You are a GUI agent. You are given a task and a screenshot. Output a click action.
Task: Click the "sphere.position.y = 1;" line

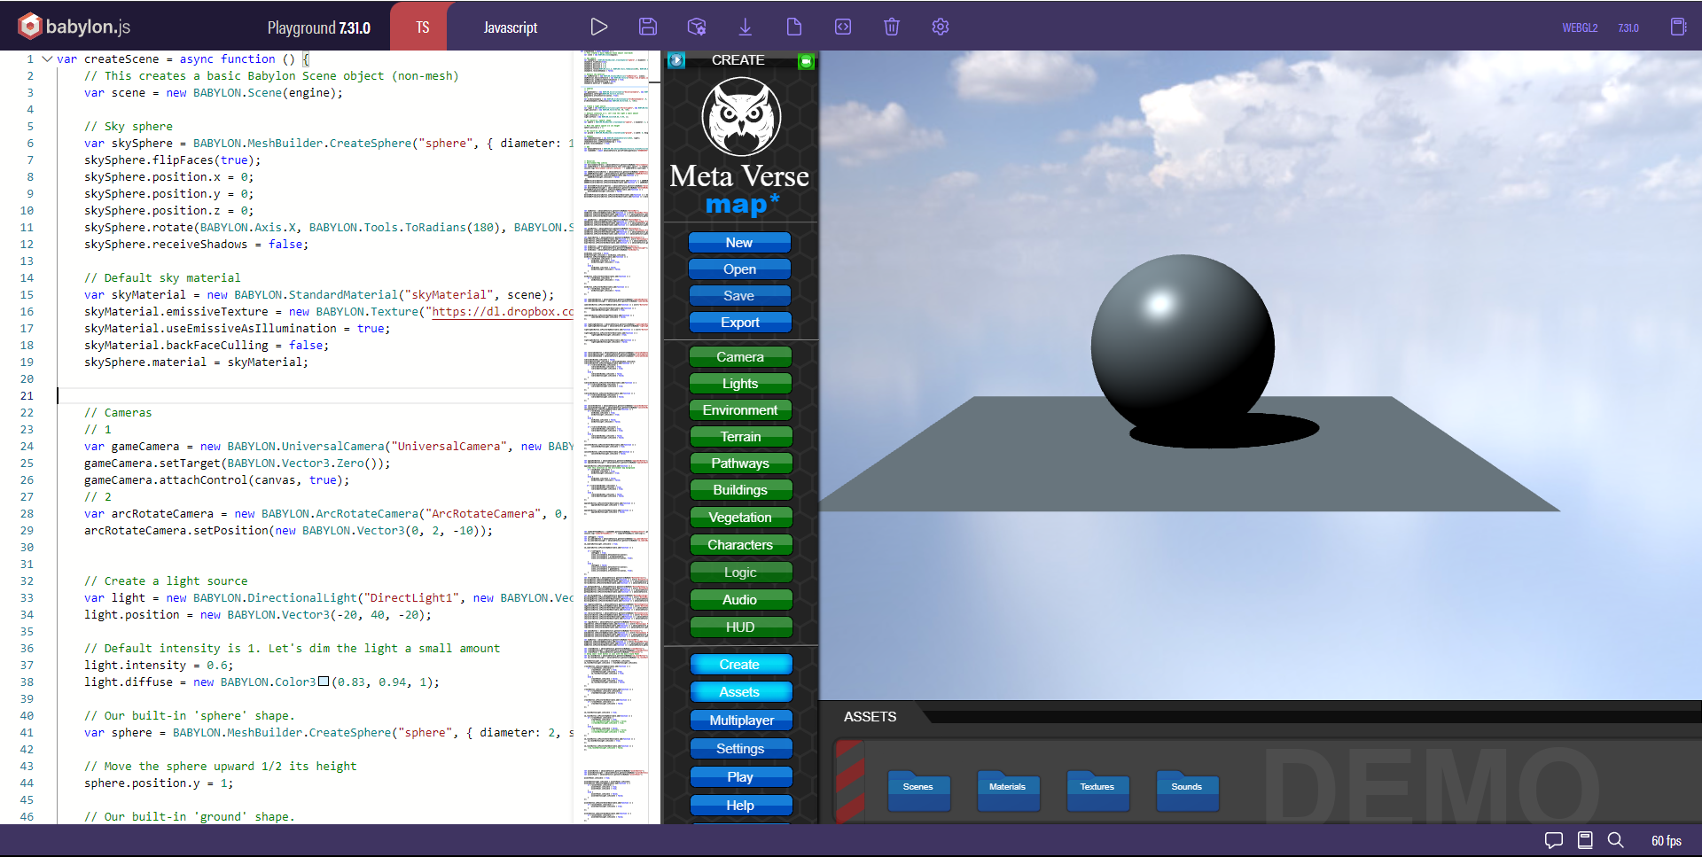click(x=159, y=783)
